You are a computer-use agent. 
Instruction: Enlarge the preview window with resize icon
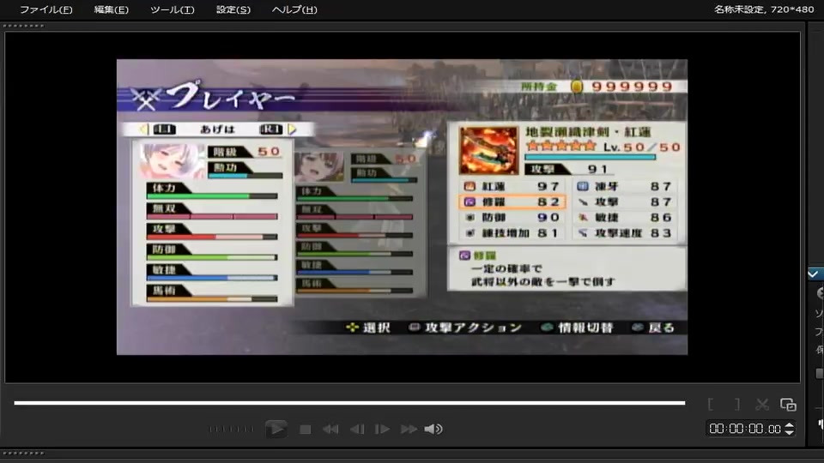point(788,404)
